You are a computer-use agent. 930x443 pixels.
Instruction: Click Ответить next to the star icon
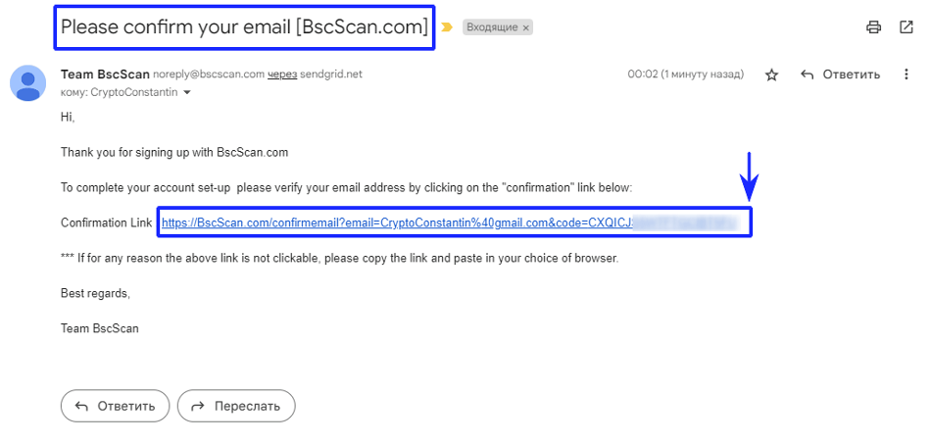840,74
